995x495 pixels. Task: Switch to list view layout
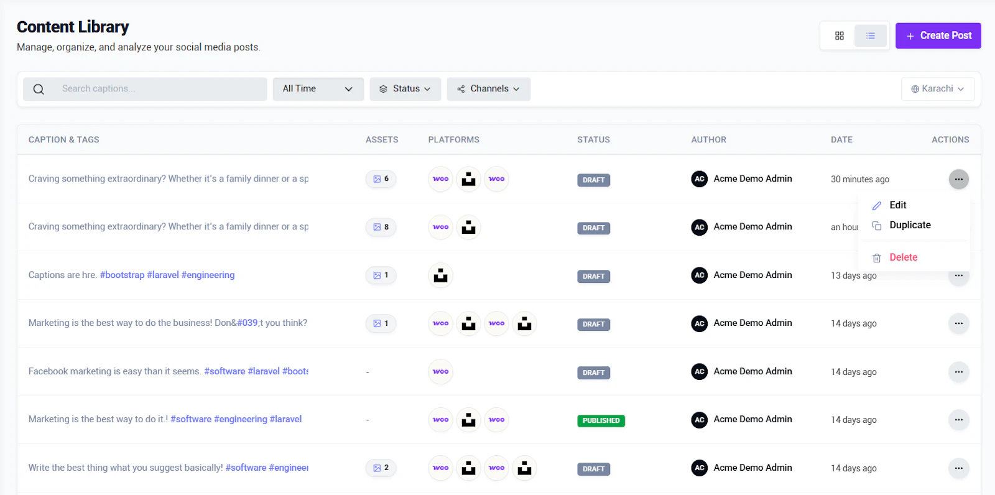click(x=870, y=35)
